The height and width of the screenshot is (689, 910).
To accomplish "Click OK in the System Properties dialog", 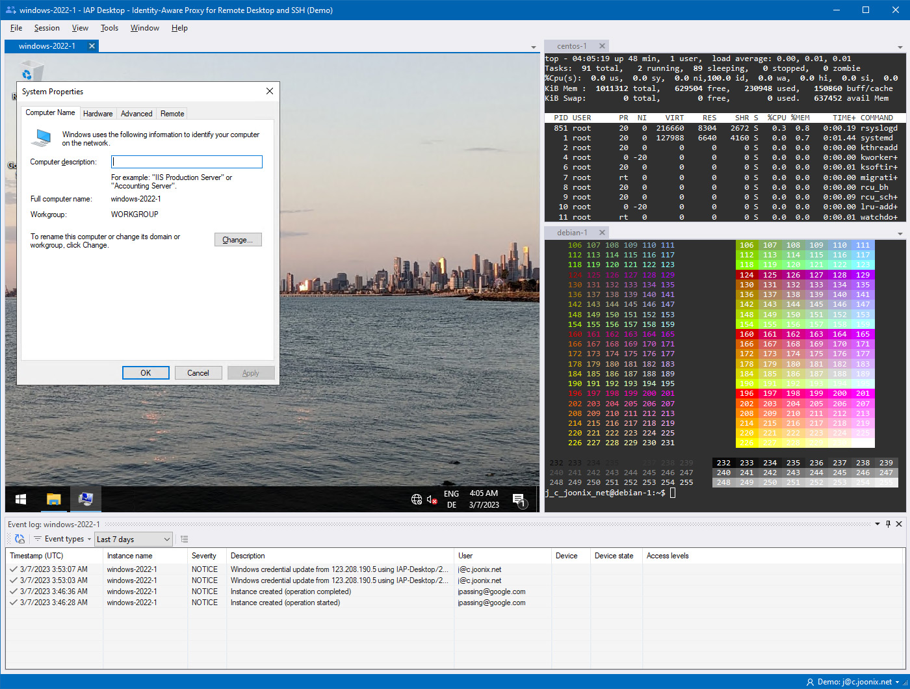I will point(146,373).
